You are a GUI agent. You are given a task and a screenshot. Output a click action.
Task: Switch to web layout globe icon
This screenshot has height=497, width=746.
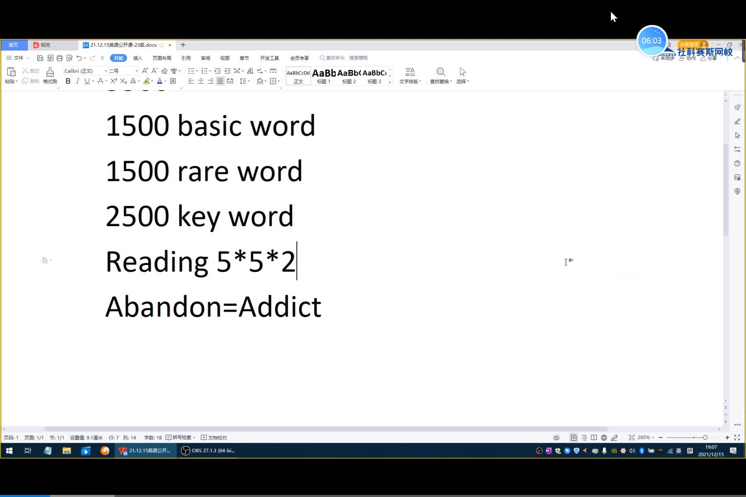click(604, 437)
